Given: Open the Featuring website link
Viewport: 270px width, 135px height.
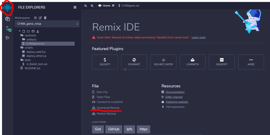Looking at the screenshot, I should point(177,102).
